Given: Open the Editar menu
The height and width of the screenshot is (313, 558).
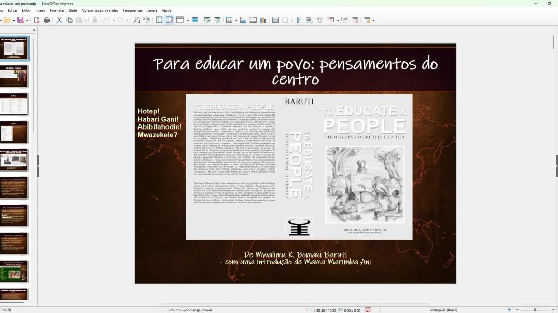Looking at the screenshot, I should [12, 11].
